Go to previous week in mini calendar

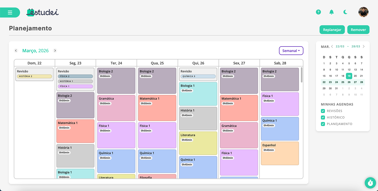332,46
